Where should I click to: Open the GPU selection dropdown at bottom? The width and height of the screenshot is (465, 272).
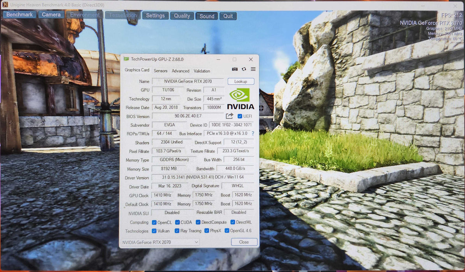click(160, 242)
